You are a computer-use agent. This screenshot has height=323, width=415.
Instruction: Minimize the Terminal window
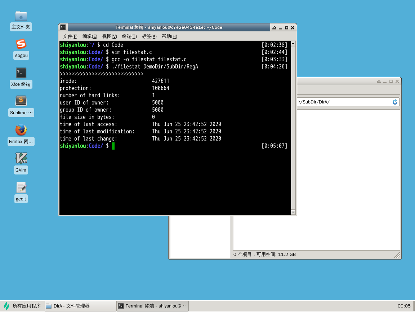click(280, 27)
